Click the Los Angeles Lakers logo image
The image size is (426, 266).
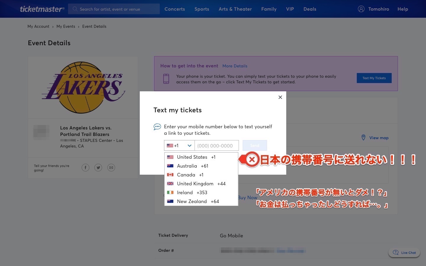coord(83,87)
